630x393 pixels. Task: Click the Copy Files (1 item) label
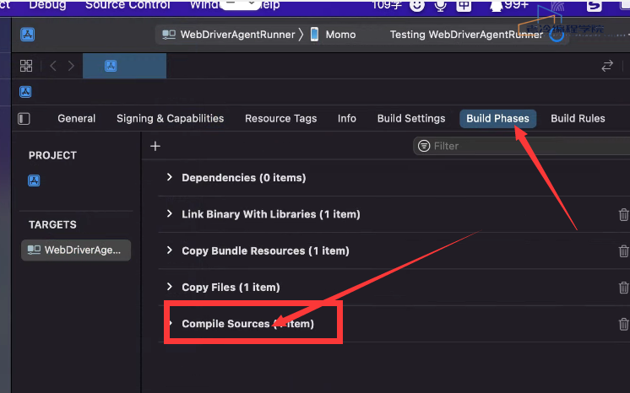[x=231, y=288]
